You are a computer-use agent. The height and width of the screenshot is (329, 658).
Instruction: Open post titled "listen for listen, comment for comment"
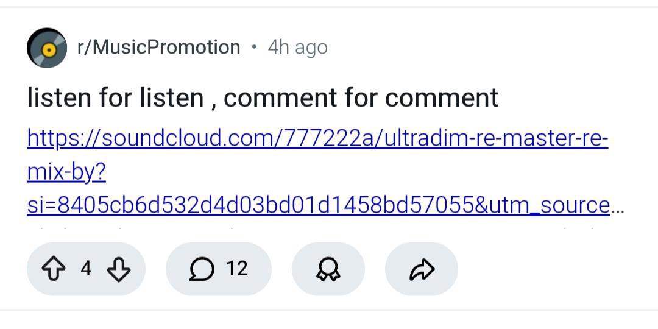coord(262,97)
